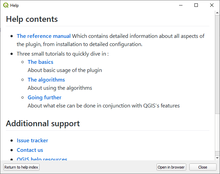
Task: Open The basics tutorial link
Action: [40, 62]
